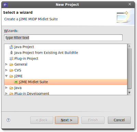Click the Java Project wizard icon
Viewport: 137px width, 132px height.
click(x=11, y=47)
